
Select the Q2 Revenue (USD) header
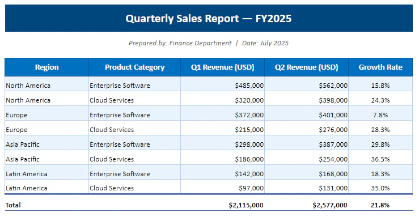click(307, 67)
